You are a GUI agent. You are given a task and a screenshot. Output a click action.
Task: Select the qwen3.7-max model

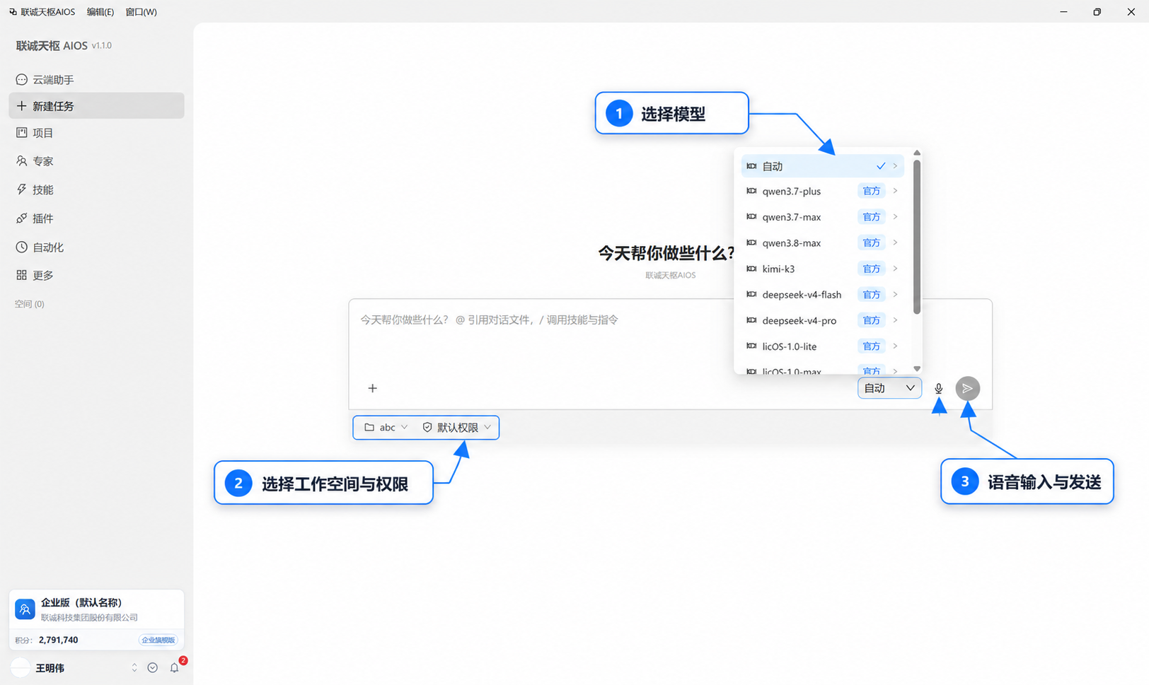tap(822, 217)
